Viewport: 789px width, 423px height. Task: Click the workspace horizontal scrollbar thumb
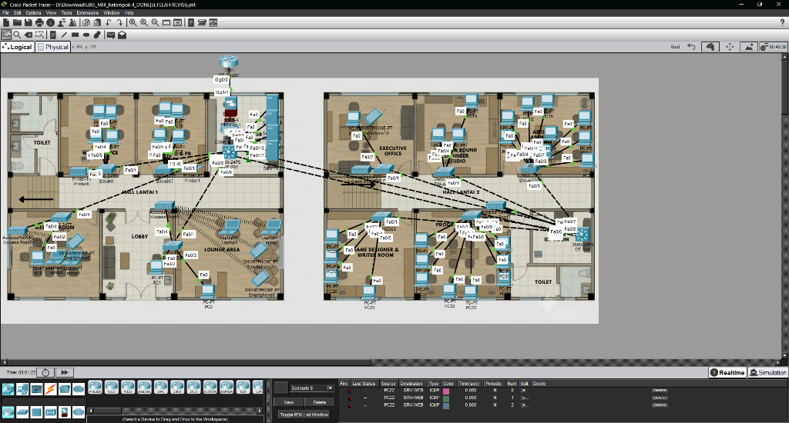pyautogui.click(x=190, y=362)
